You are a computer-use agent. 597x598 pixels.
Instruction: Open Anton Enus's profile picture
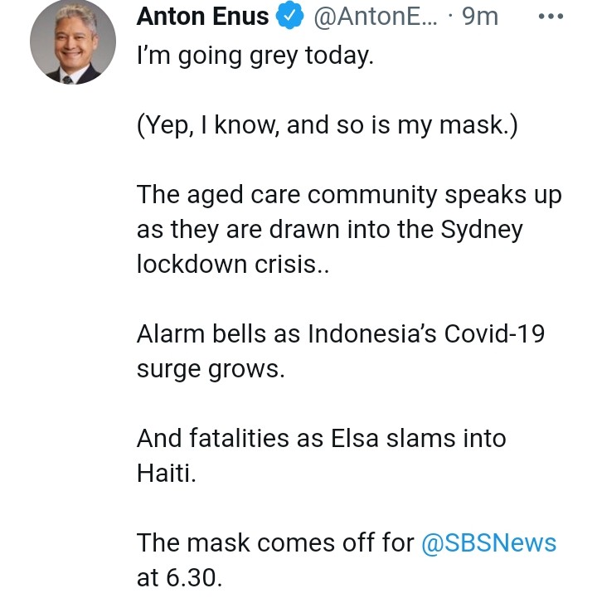pos(71,41)
